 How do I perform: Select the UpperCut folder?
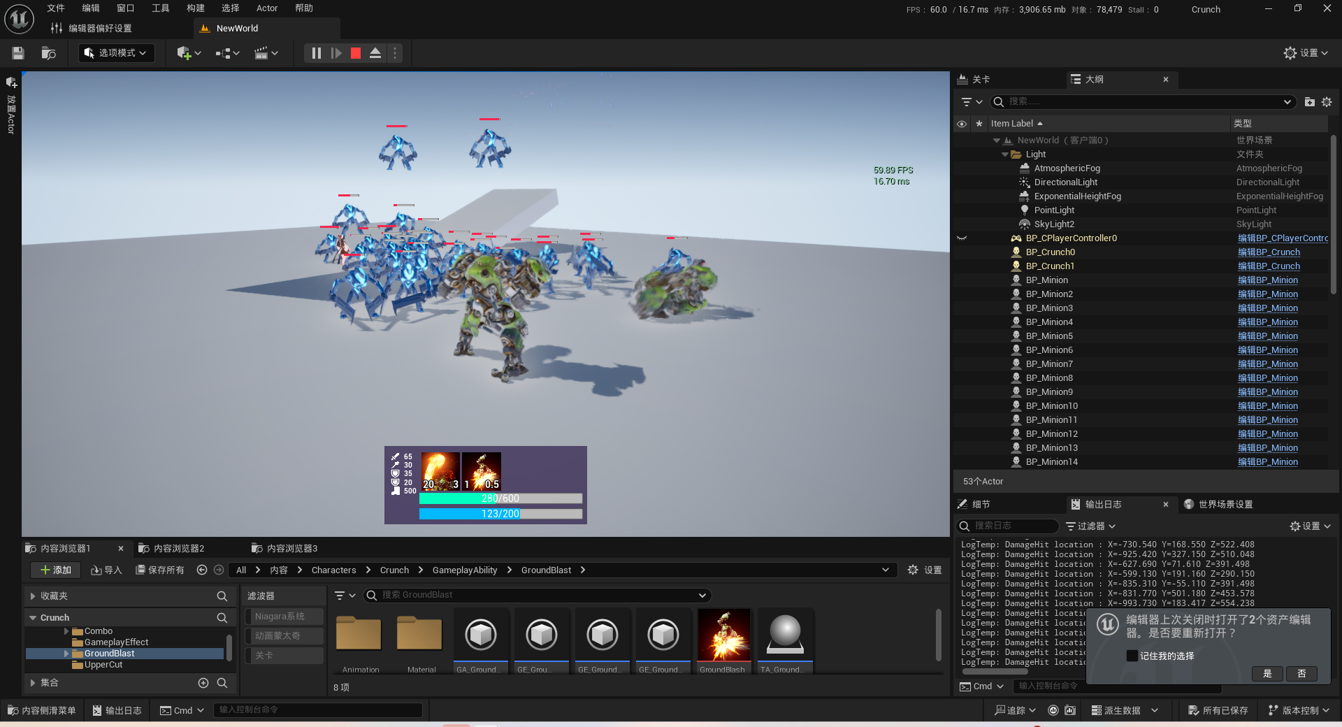[x=103, y=665]
